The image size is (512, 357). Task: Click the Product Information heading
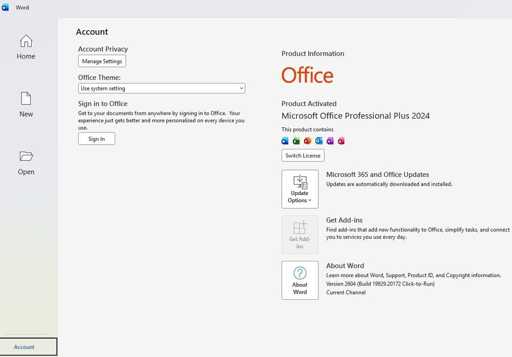(x=313, y=54)
